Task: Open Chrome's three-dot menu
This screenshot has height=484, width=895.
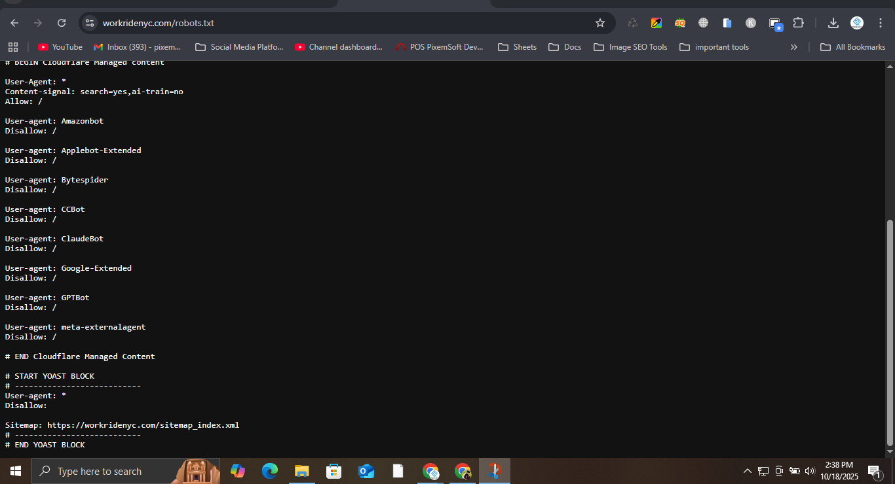Action: click(880, 23)
